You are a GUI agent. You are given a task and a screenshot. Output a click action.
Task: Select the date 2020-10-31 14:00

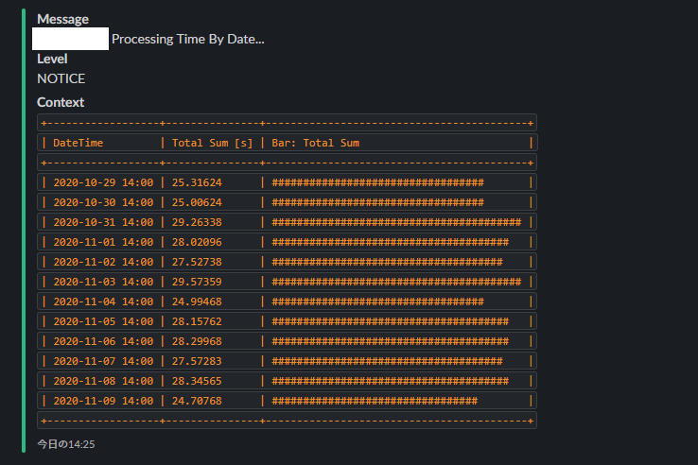click(103, 222)
